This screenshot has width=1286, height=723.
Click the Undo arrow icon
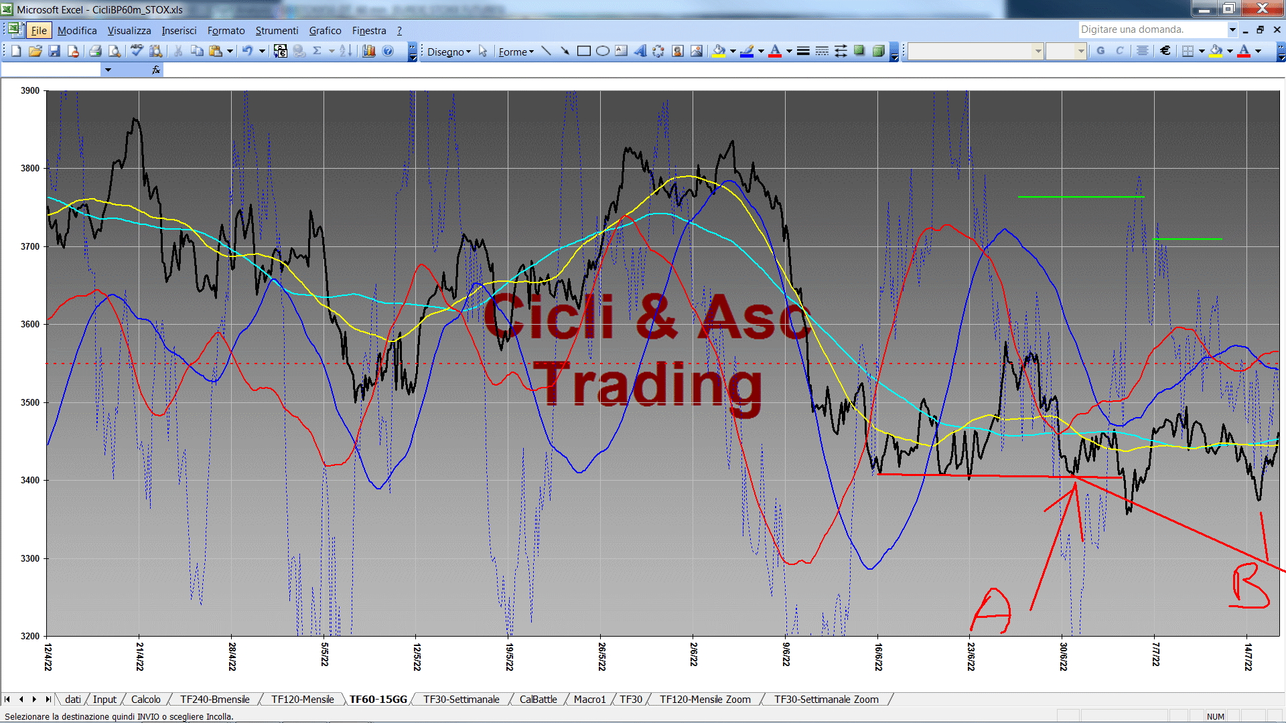[247, 51]
